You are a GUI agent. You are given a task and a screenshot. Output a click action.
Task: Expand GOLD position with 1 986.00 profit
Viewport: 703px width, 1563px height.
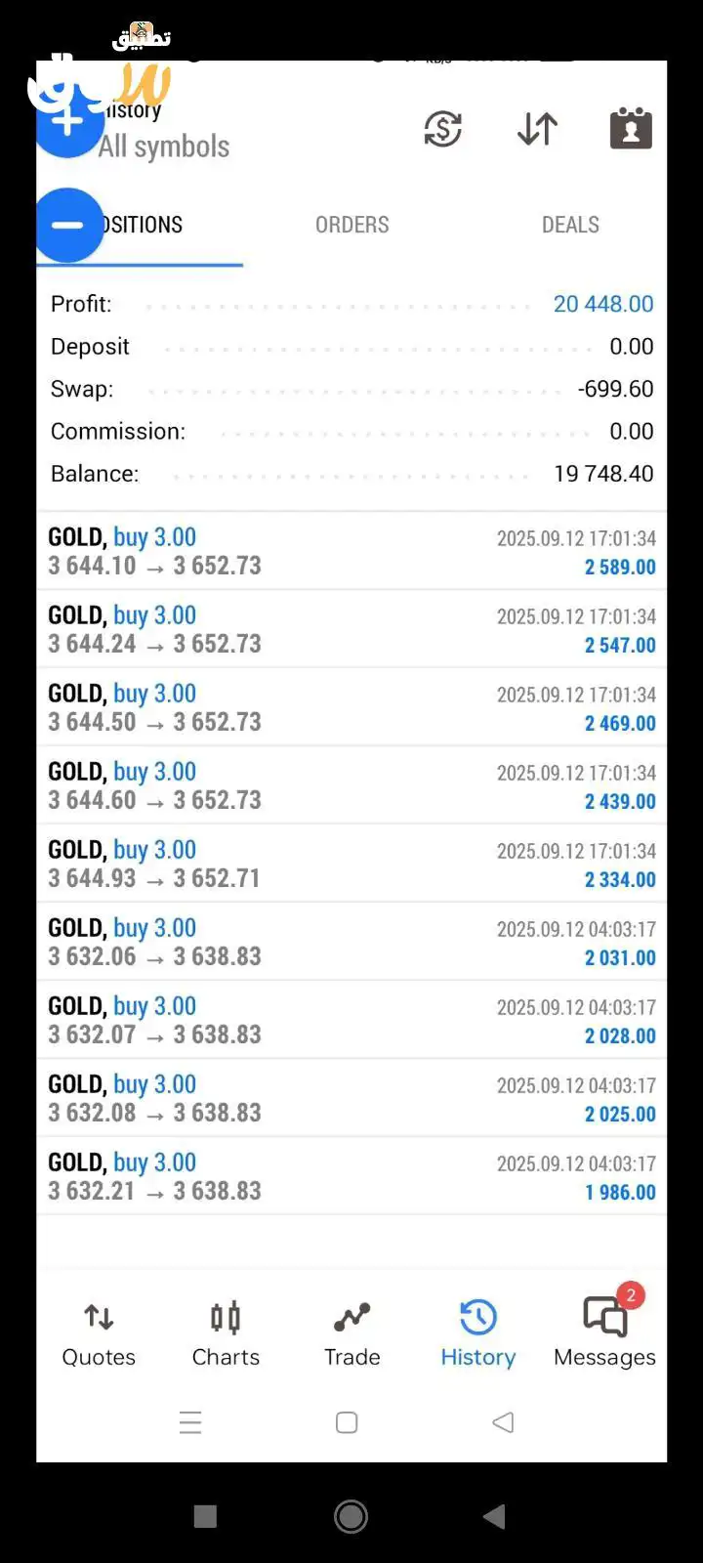(x=351, y=1176)
